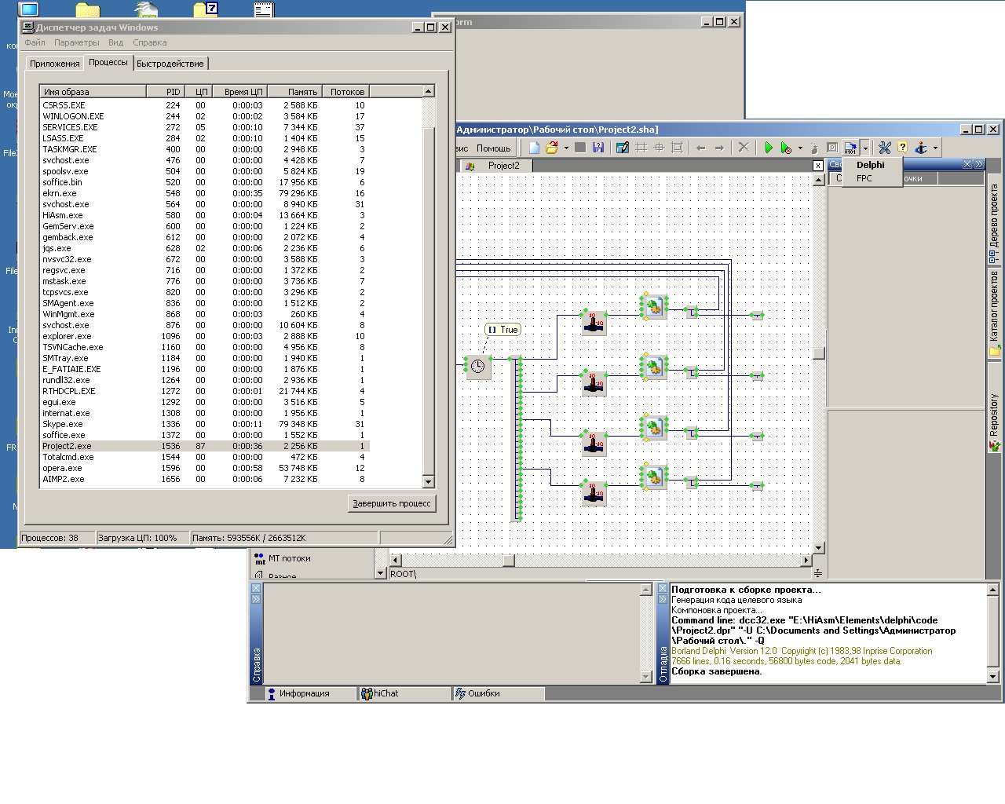The width and height of the screenshot is (1005, 804).
Task: Click the compiler 0101 icon in toolbar
Action: click(x=850, y=148)
